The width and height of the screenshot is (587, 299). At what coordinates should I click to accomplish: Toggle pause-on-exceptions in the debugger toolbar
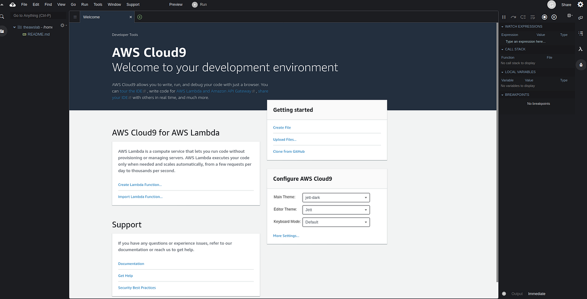click(x=554, y=17)
